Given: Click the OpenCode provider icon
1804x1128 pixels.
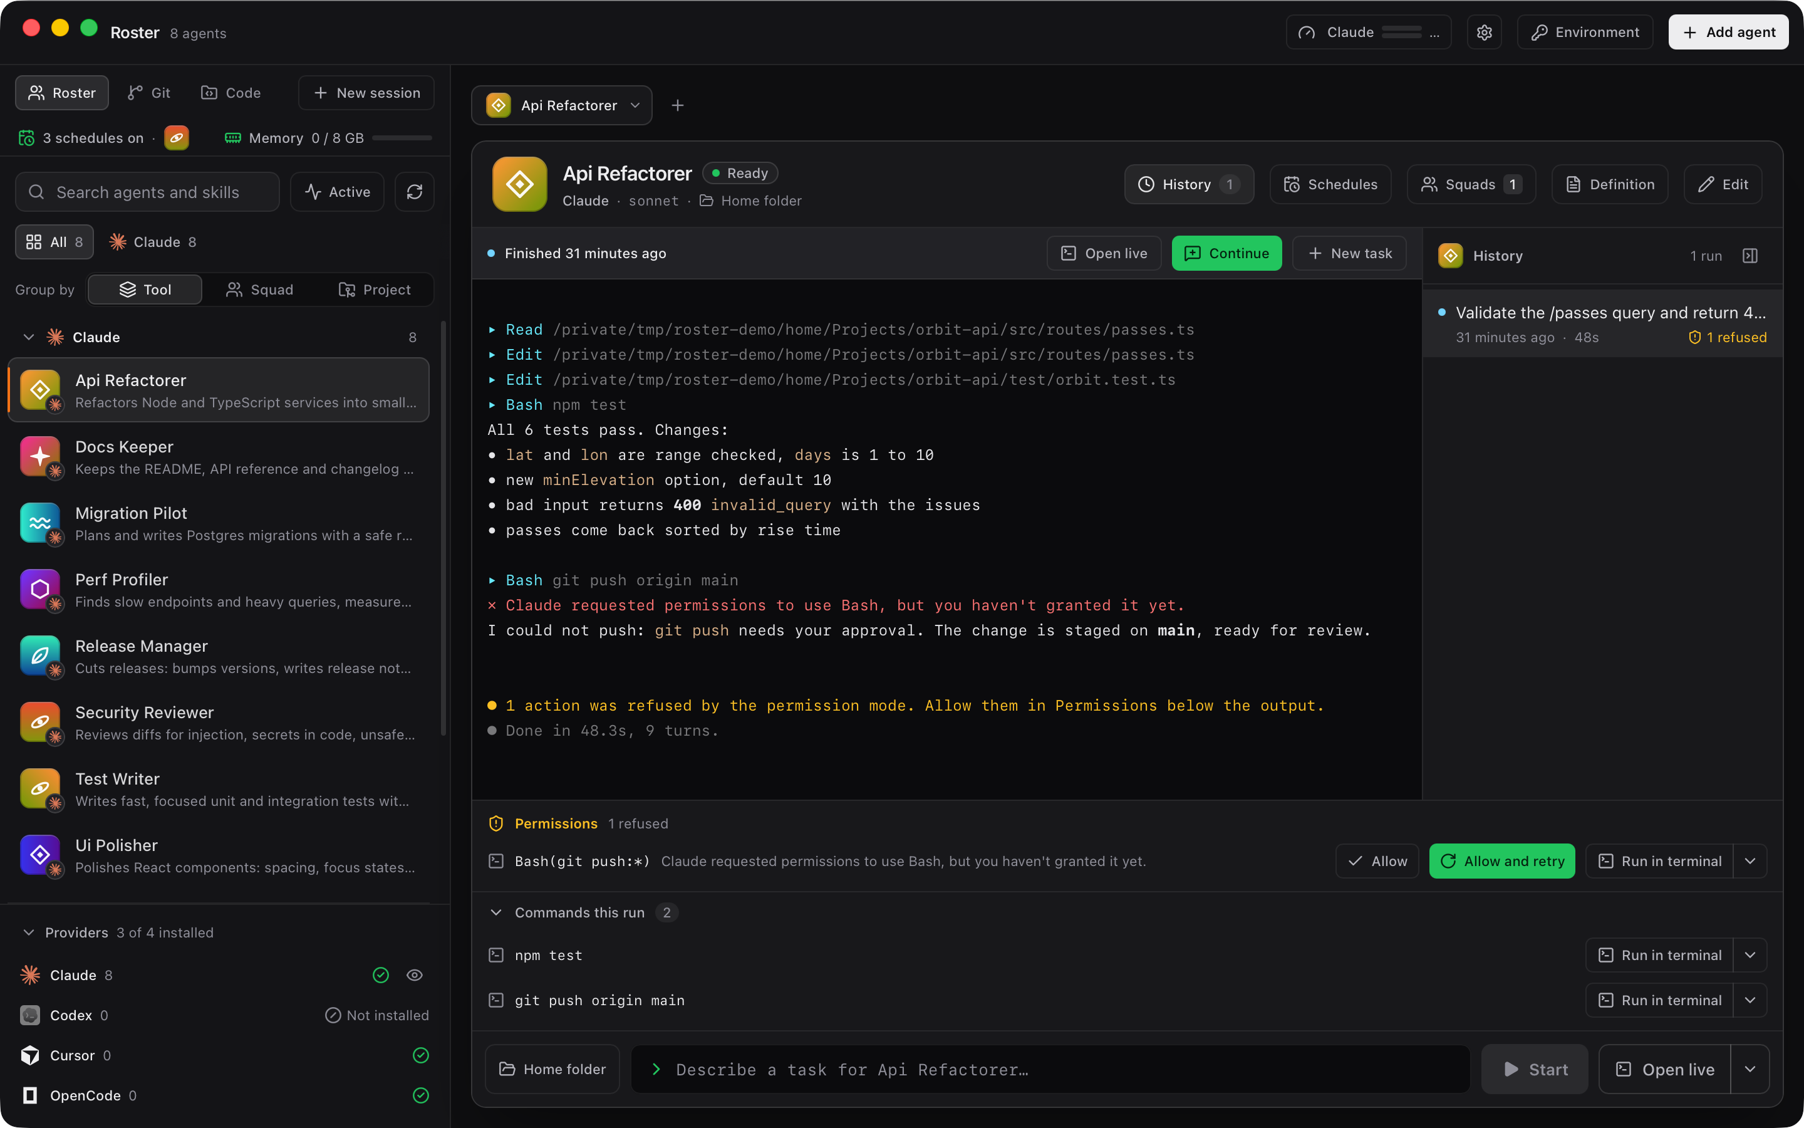Looking at the screenshot, I should pos(30,1095).
